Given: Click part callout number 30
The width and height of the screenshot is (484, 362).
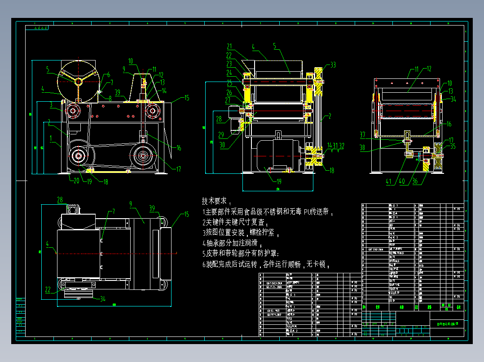Looking at the screenshot, I should click(222, 145).
